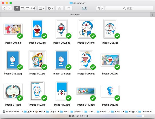Click image folder in path bar
This screenshot has width=155, height=119.
point(130,112)
